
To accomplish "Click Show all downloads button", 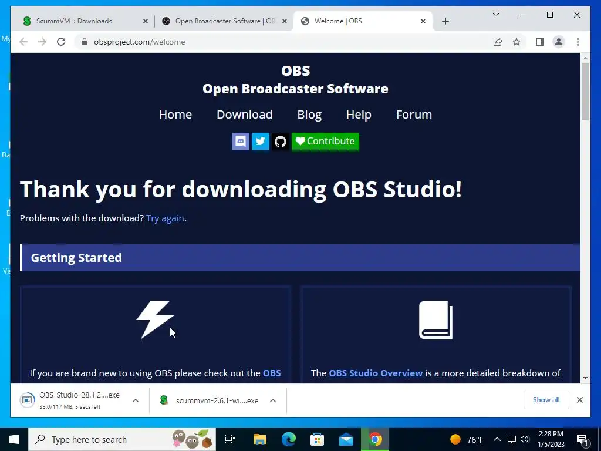I will click(546, 399).
